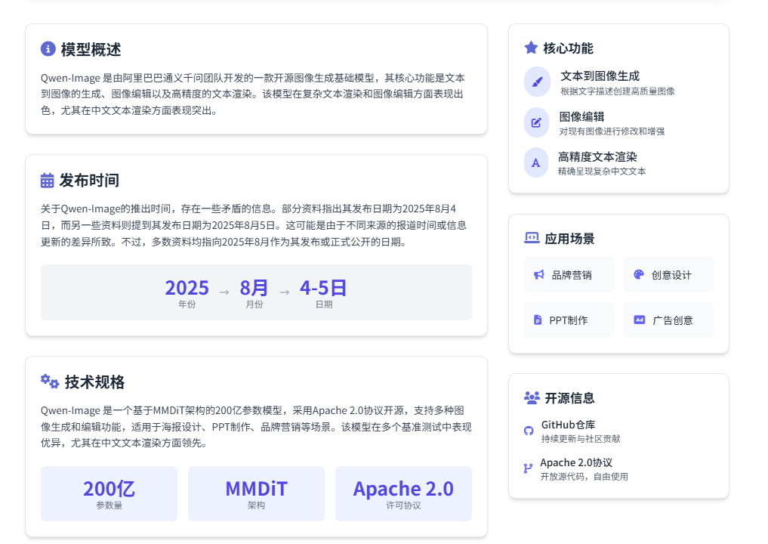
Task: Click the star icon beside 核心功能
Action: point(531,48)
